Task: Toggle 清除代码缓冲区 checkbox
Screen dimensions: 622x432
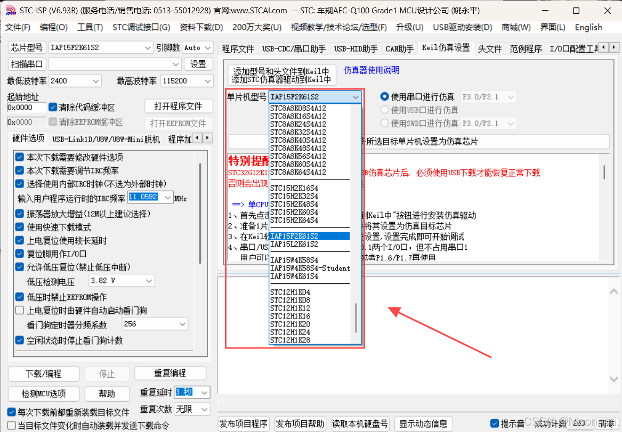Action: click(x=53, y=107)
